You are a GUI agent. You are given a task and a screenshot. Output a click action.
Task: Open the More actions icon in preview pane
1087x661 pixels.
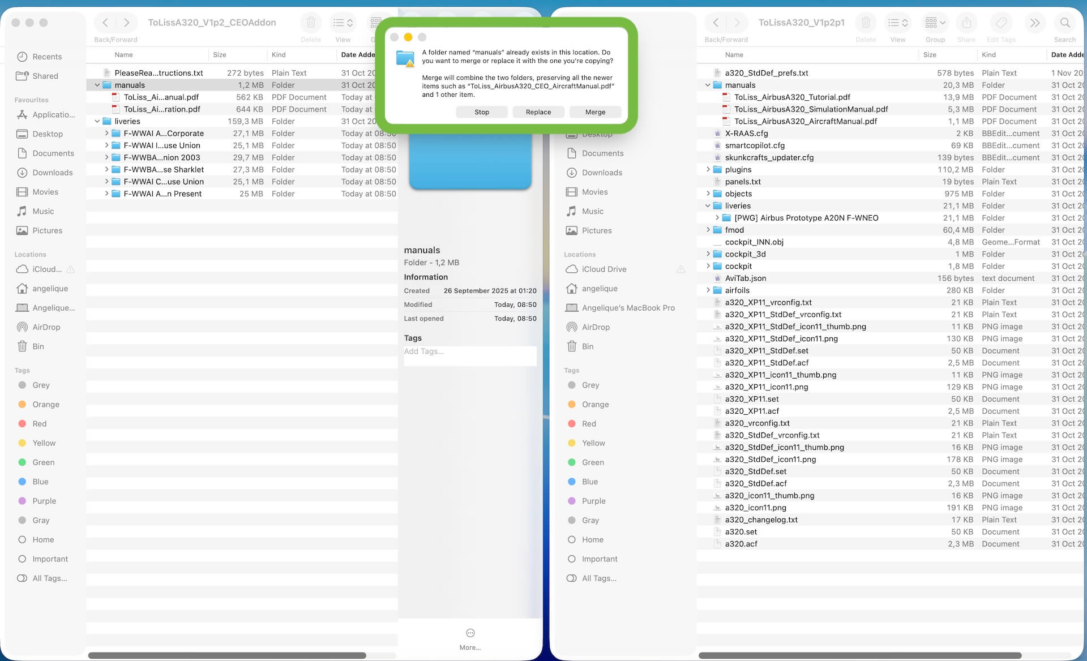click(x=470, y=633)
